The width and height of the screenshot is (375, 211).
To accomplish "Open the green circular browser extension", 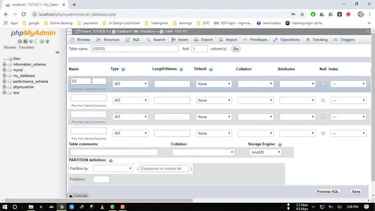I will pos(313,14).
